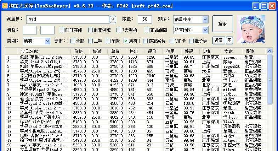Click the results list vertical scrollbar thumb

(270, 79)
